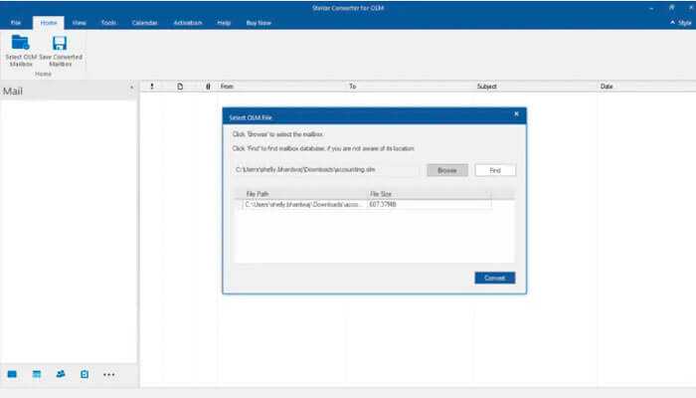The width and height of the screenshot is (696, 398).
Task: Minimize the application window
Action: tap(651, 8)
